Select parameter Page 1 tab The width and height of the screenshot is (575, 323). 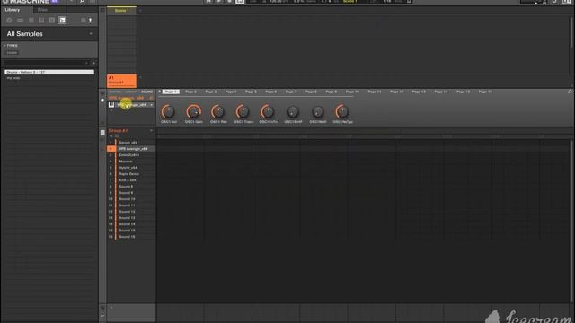pos(171,92)
